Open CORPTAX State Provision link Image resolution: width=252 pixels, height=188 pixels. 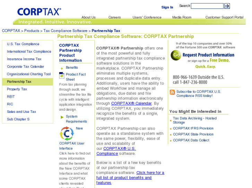pos(193,134)
